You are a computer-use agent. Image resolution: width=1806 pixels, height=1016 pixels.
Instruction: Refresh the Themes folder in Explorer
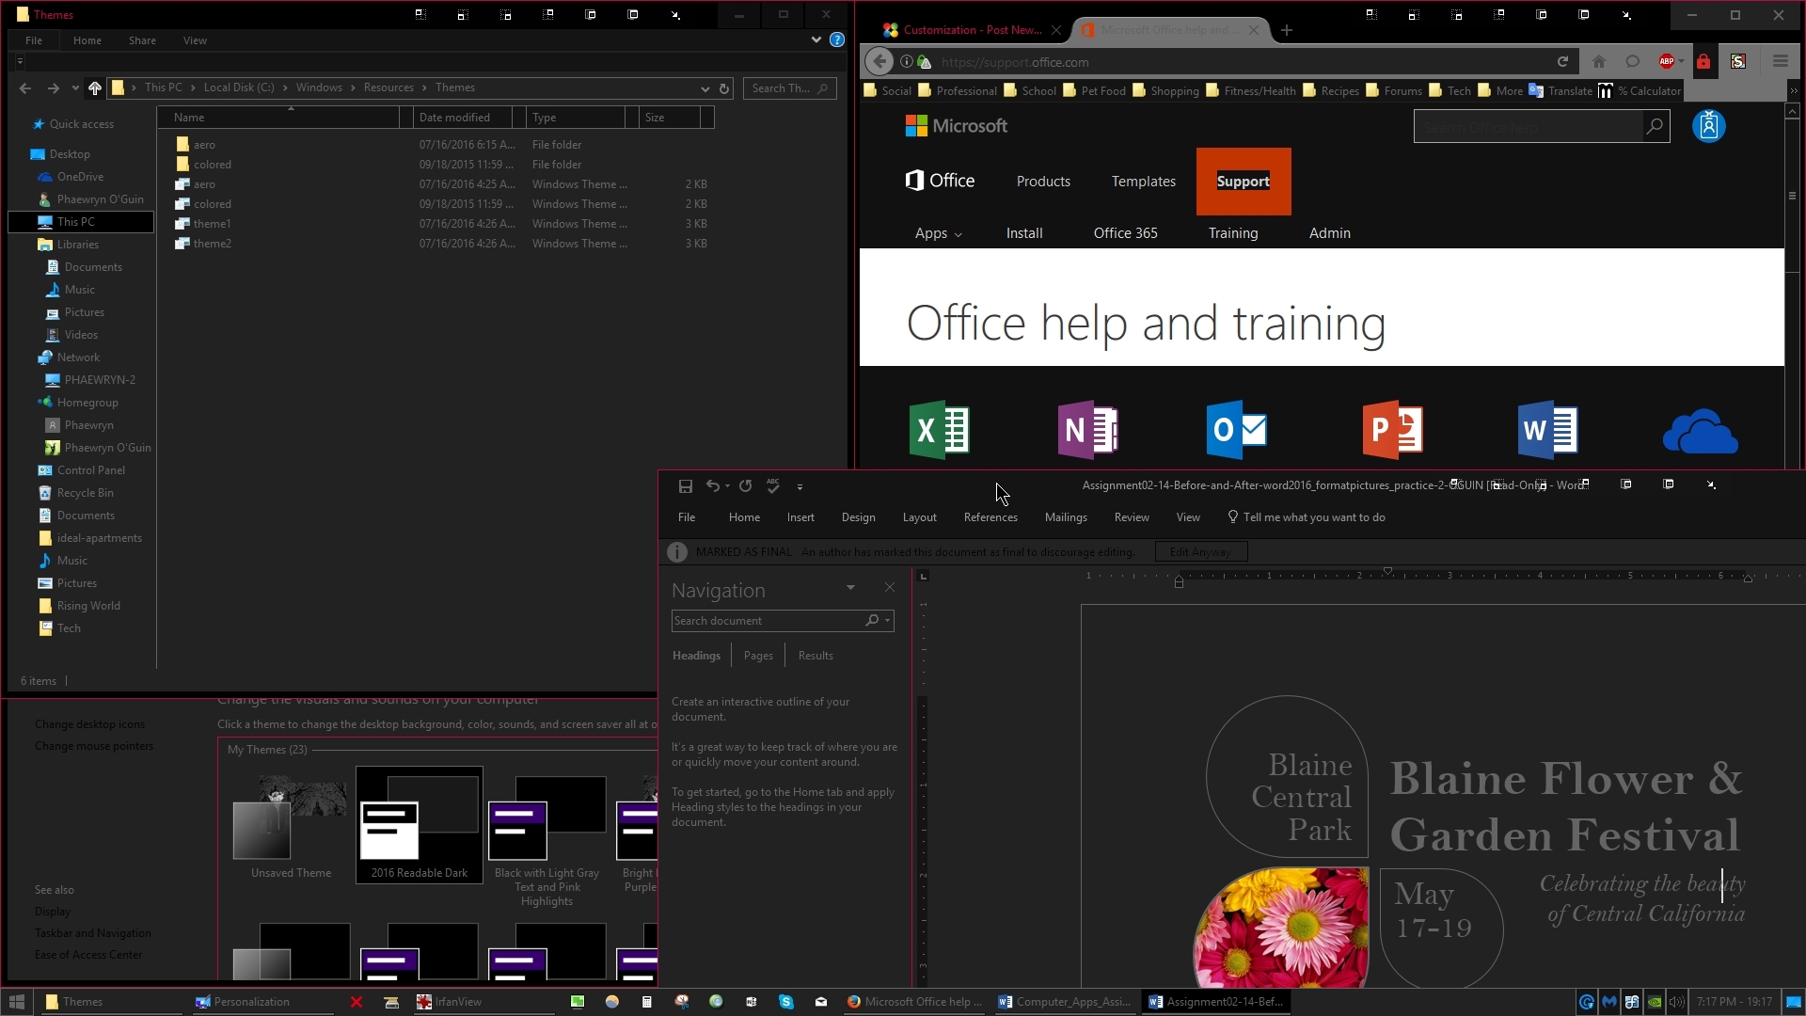coord(724,88)
